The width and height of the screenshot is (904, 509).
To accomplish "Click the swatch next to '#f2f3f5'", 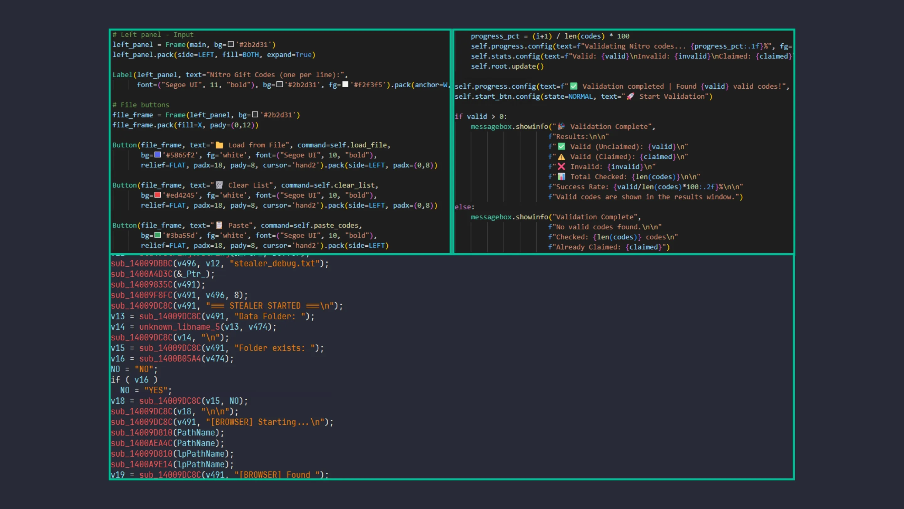I will (x=346, y=84).
